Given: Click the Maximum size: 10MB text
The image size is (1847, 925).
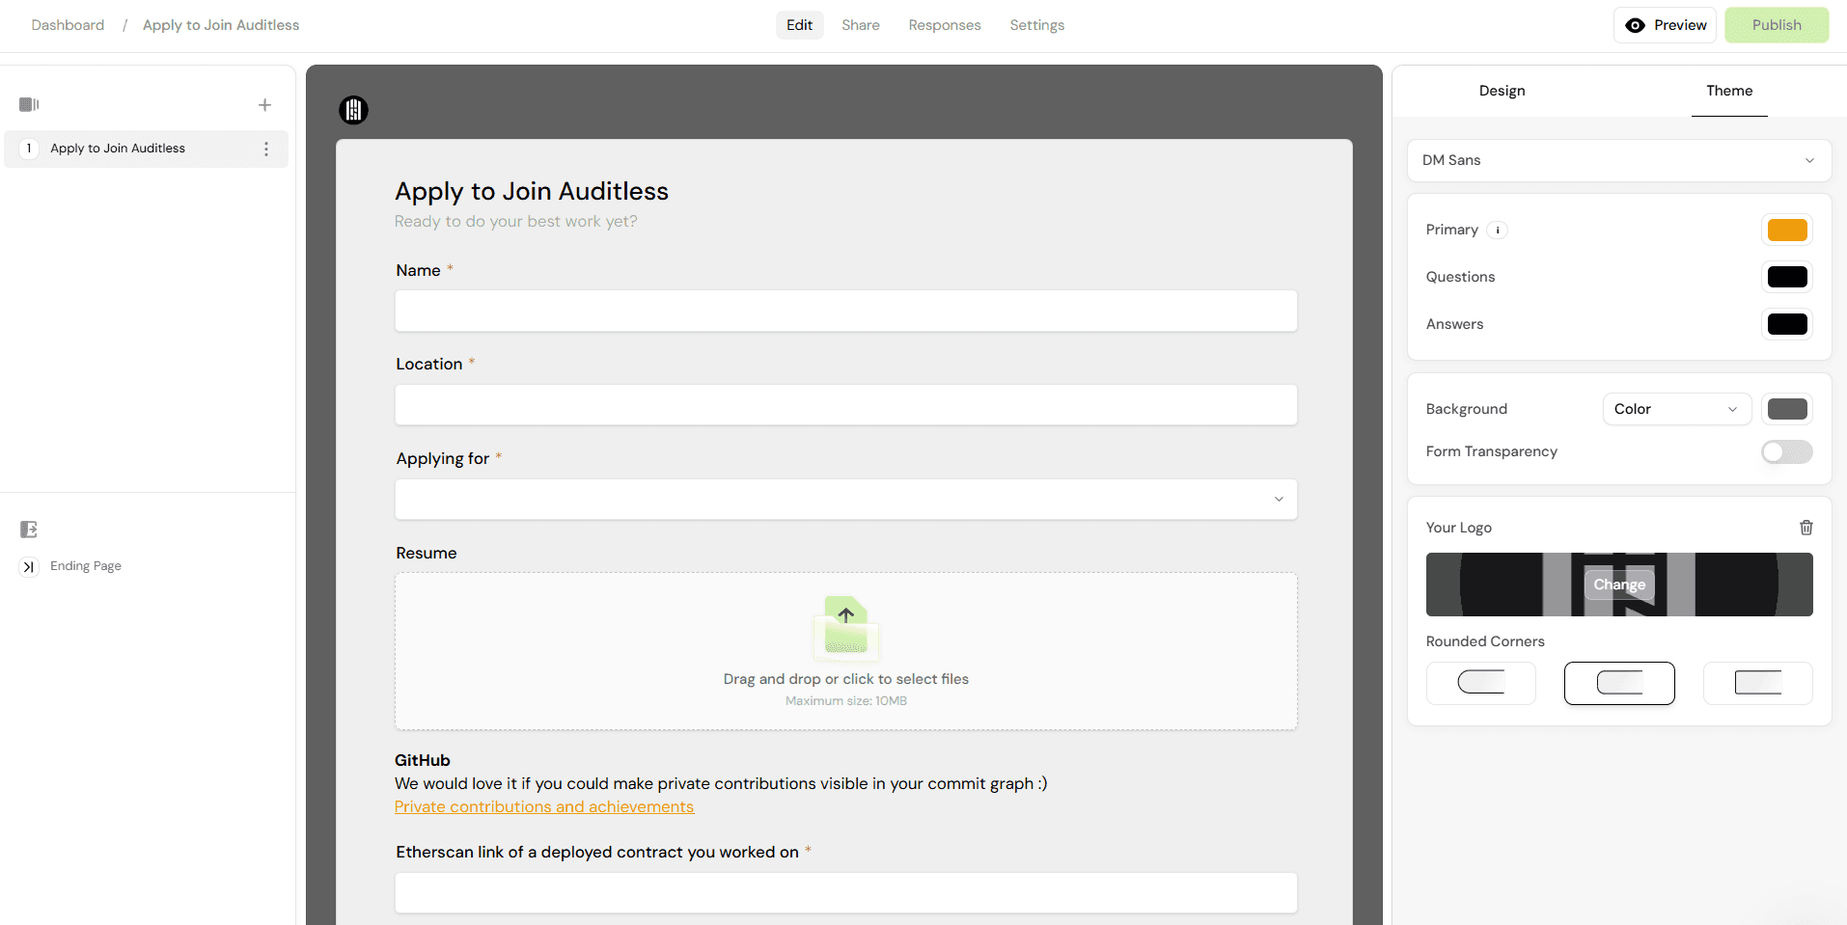Looking at the screenshot, I should point(846,701).
